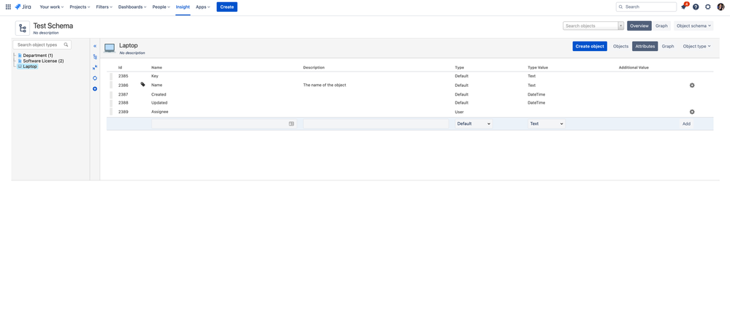
Task: Click the label tag icon on Name row
Action: (143, 85)
